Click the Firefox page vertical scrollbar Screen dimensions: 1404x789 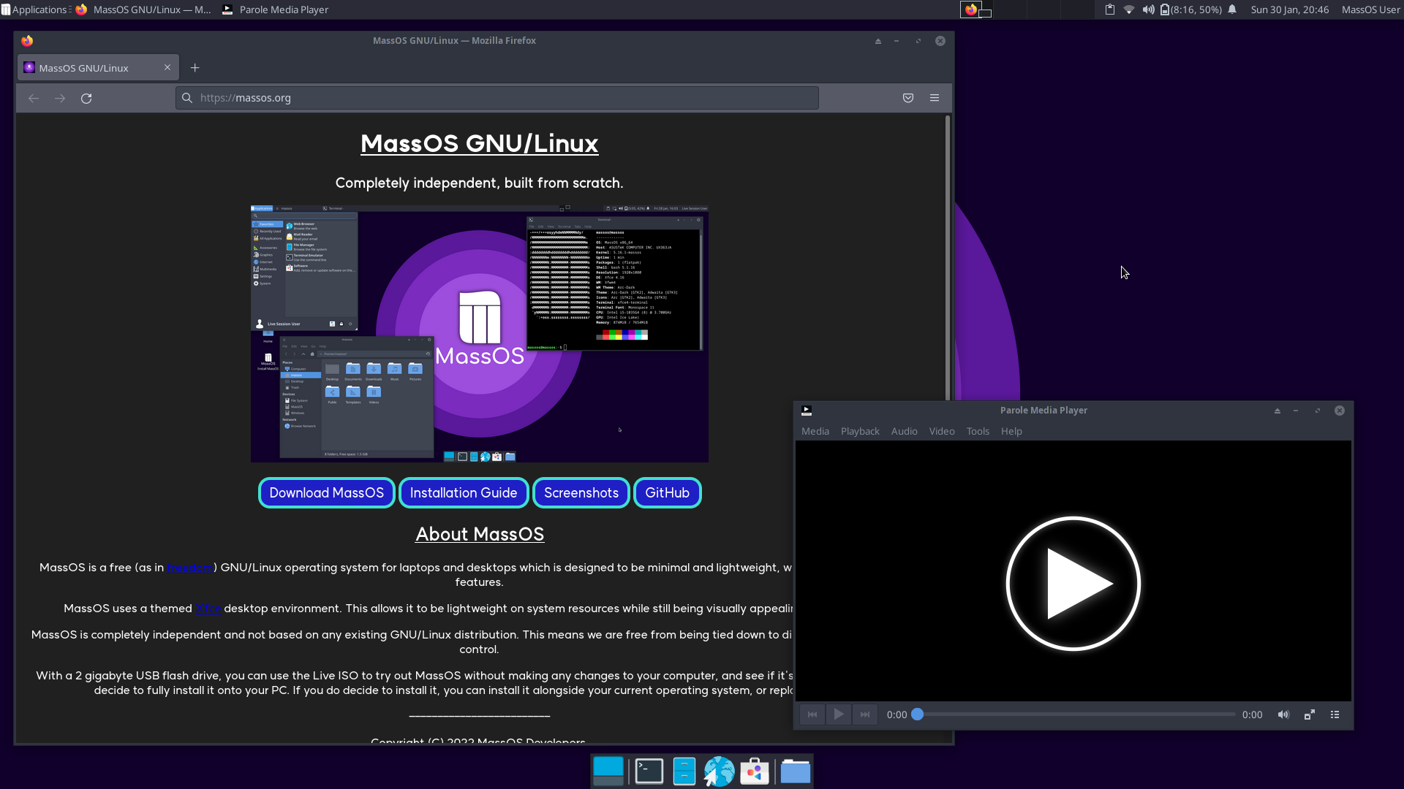pos(948,257)
